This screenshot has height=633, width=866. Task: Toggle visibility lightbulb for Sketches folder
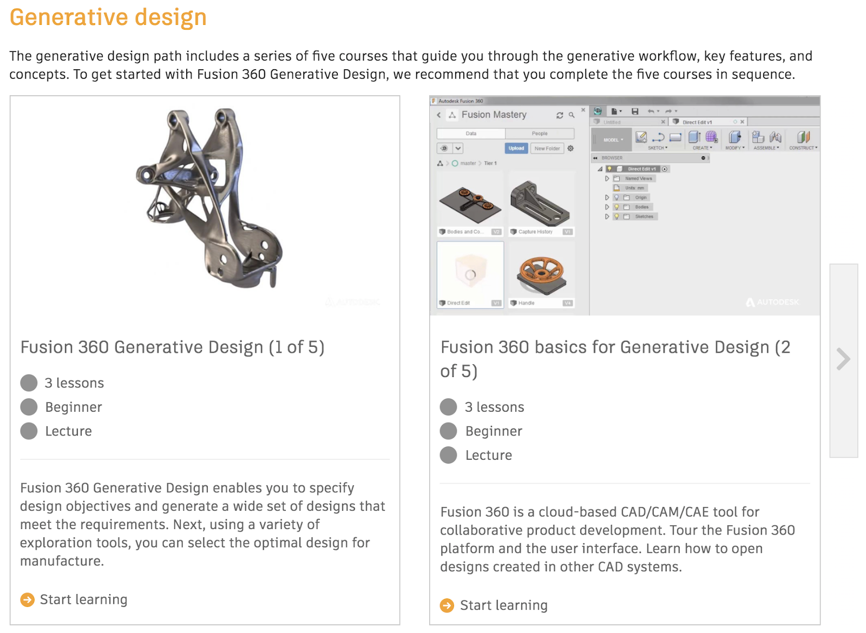[x=616, y=217]
